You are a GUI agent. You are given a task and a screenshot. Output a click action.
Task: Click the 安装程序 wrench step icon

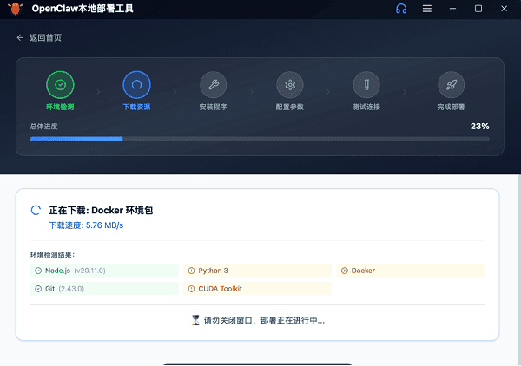(214, 85)
